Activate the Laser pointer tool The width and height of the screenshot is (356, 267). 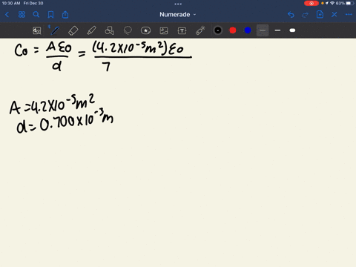(x=200, y=30)
